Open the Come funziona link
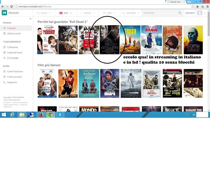 point(15,71)
